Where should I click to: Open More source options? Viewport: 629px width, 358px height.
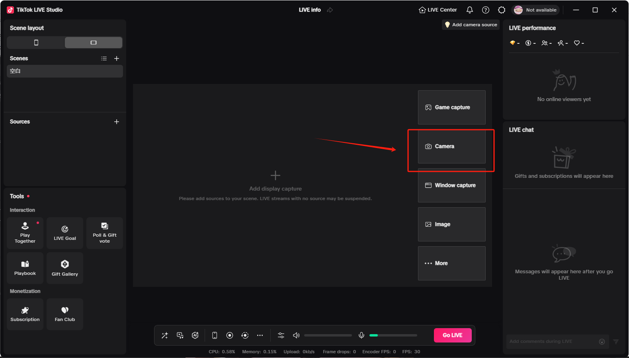[452, 263]
